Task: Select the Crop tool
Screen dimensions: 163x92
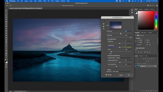Action: [6, 20]
